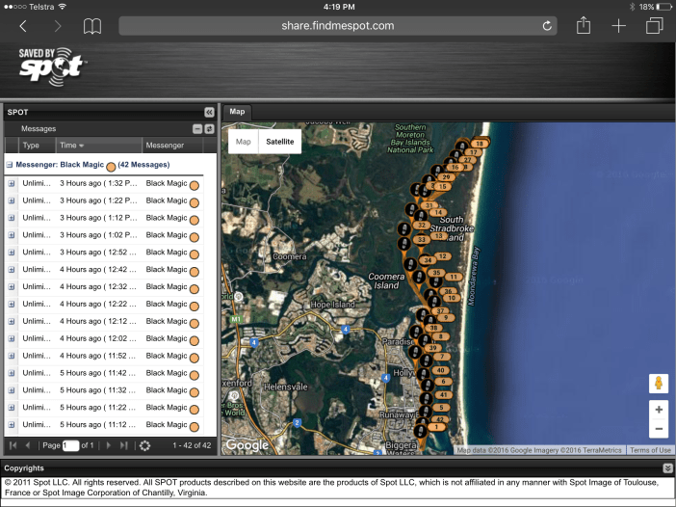676x507 pixels.
Task: Expand the 12:02 message row
Action: tap(12, 338)
